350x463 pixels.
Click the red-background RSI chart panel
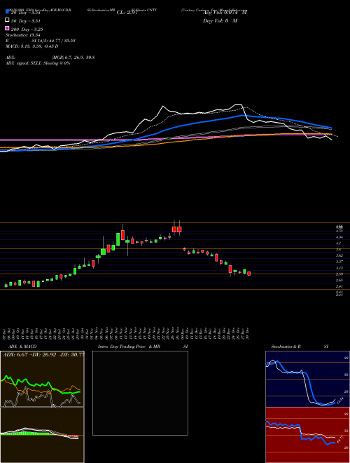coord(307,435)
